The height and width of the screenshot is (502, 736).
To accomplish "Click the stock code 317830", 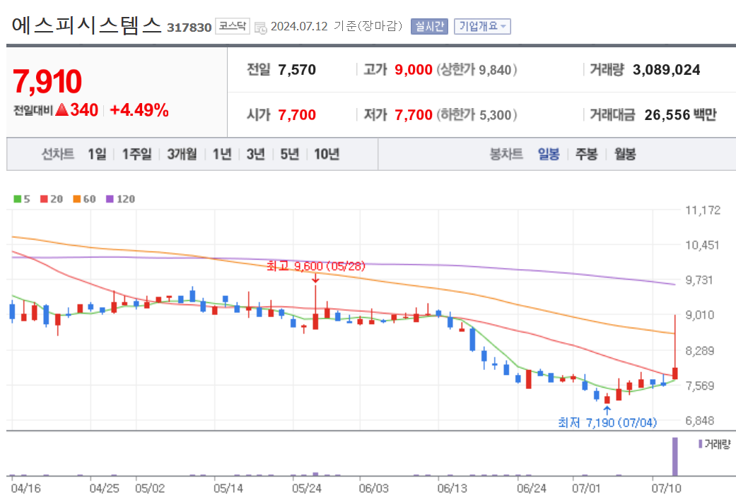I will tap(189, 28).
